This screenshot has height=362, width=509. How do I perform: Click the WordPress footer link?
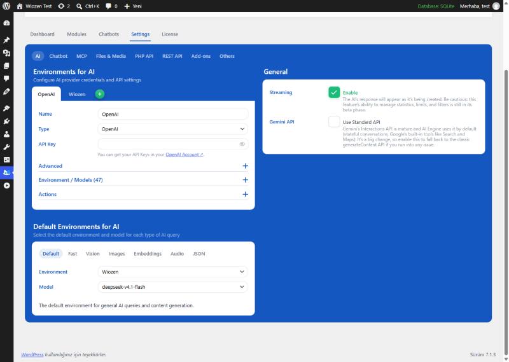tap(32, 354)
